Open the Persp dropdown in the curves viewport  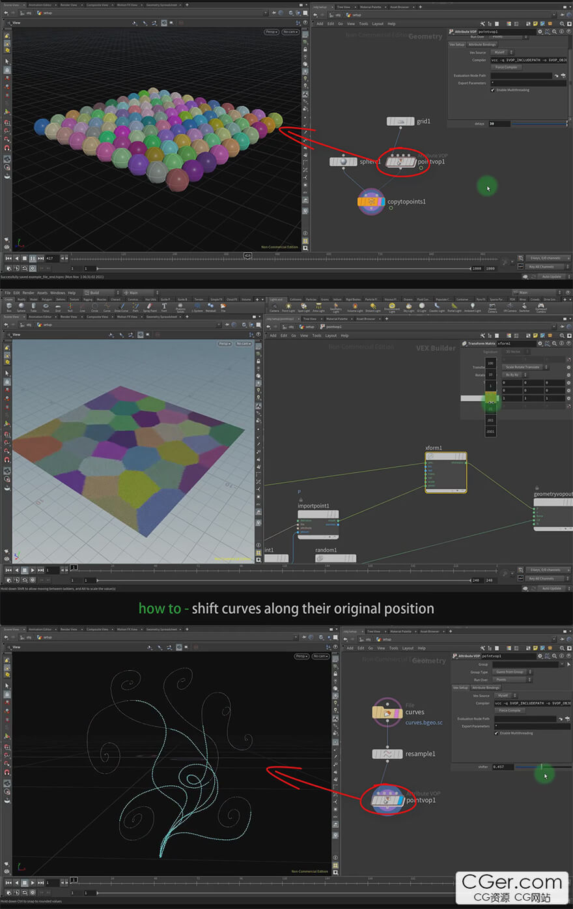pyautogui.click(x=301, y=656)
